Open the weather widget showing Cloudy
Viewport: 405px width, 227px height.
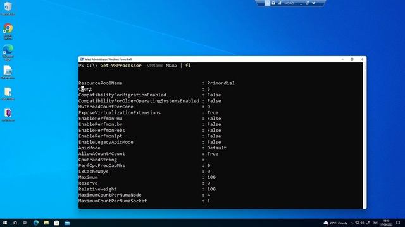[335, 223]
